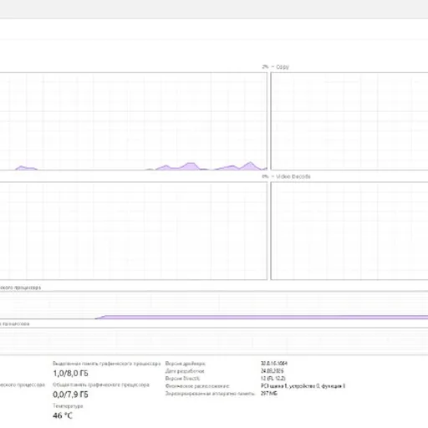
Task: Click the DirectX version 12 (FL 12.2) value
Action: click(273, 379)
